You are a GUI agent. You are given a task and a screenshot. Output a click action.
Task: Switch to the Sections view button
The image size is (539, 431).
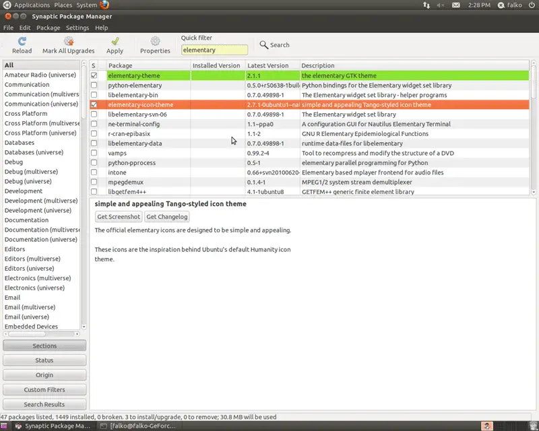(44, 345)
